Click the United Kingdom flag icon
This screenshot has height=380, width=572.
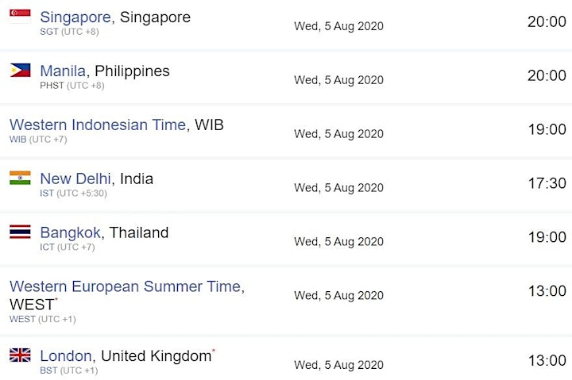coord(20,355)
